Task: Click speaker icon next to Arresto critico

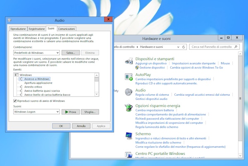Action: (x=21, y=87)
